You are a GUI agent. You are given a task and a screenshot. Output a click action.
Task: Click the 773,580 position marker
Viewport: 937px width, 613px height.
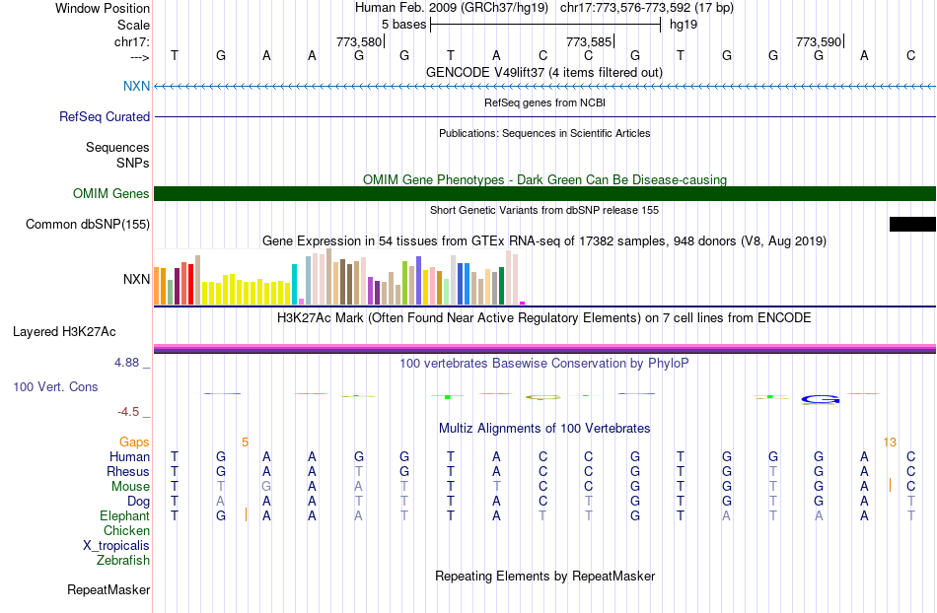(x=359, y=41)
